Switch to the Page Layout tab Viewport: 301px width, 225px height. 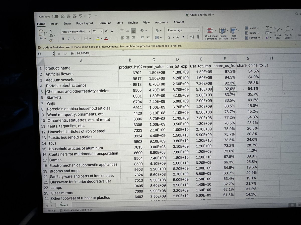[x=85, y=23]
